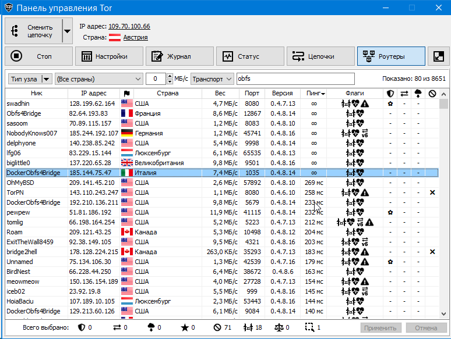Sort by the Версия column header
The height and width of the screenshot is (339, 451).
282,93
